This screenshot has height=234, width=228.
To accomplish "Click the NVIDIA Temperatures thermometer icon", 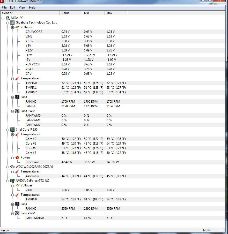I will point(17,195).
